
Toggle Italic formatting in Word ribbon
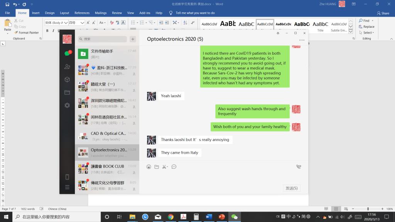coord(53,31)
